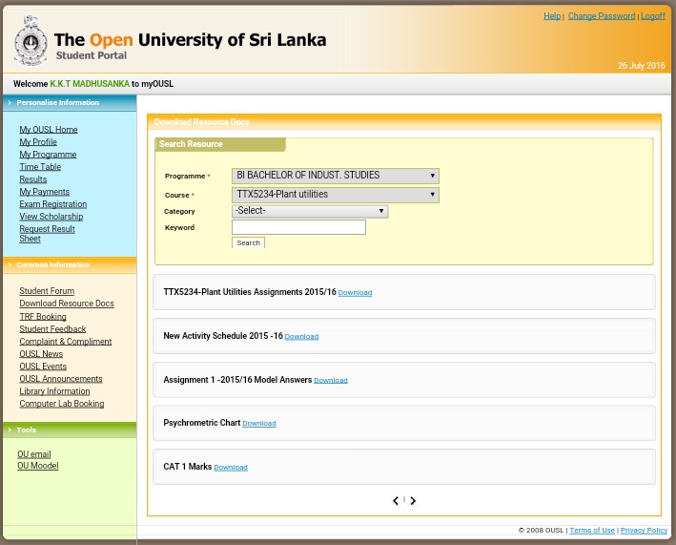Go to next page arrow
Viewport: 676px width, 545px height.
pyautogui.click(x=413, y=500)
